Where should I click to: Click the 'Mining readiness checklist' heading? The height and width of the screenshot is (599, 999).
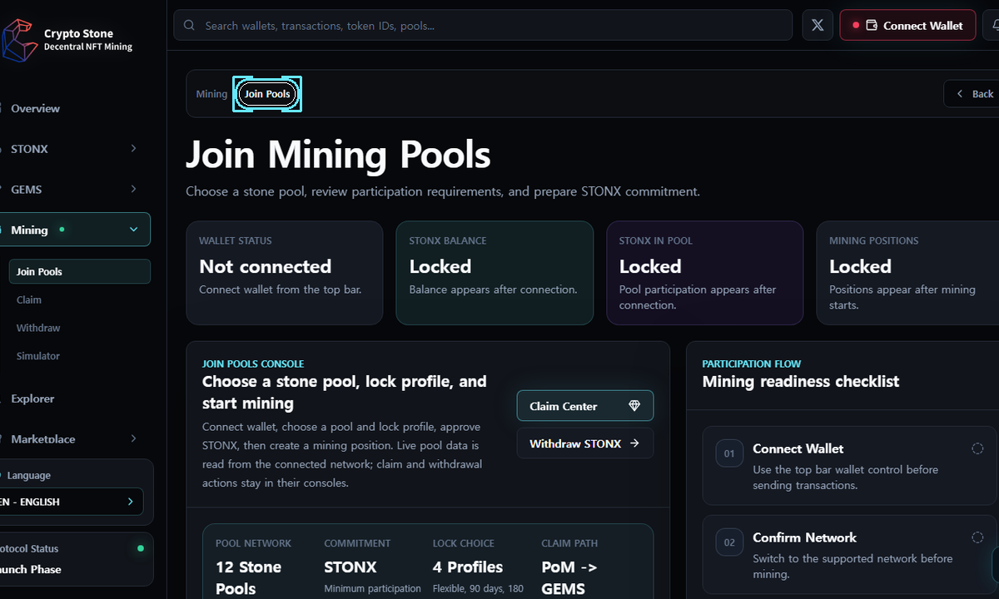[801, 382]
